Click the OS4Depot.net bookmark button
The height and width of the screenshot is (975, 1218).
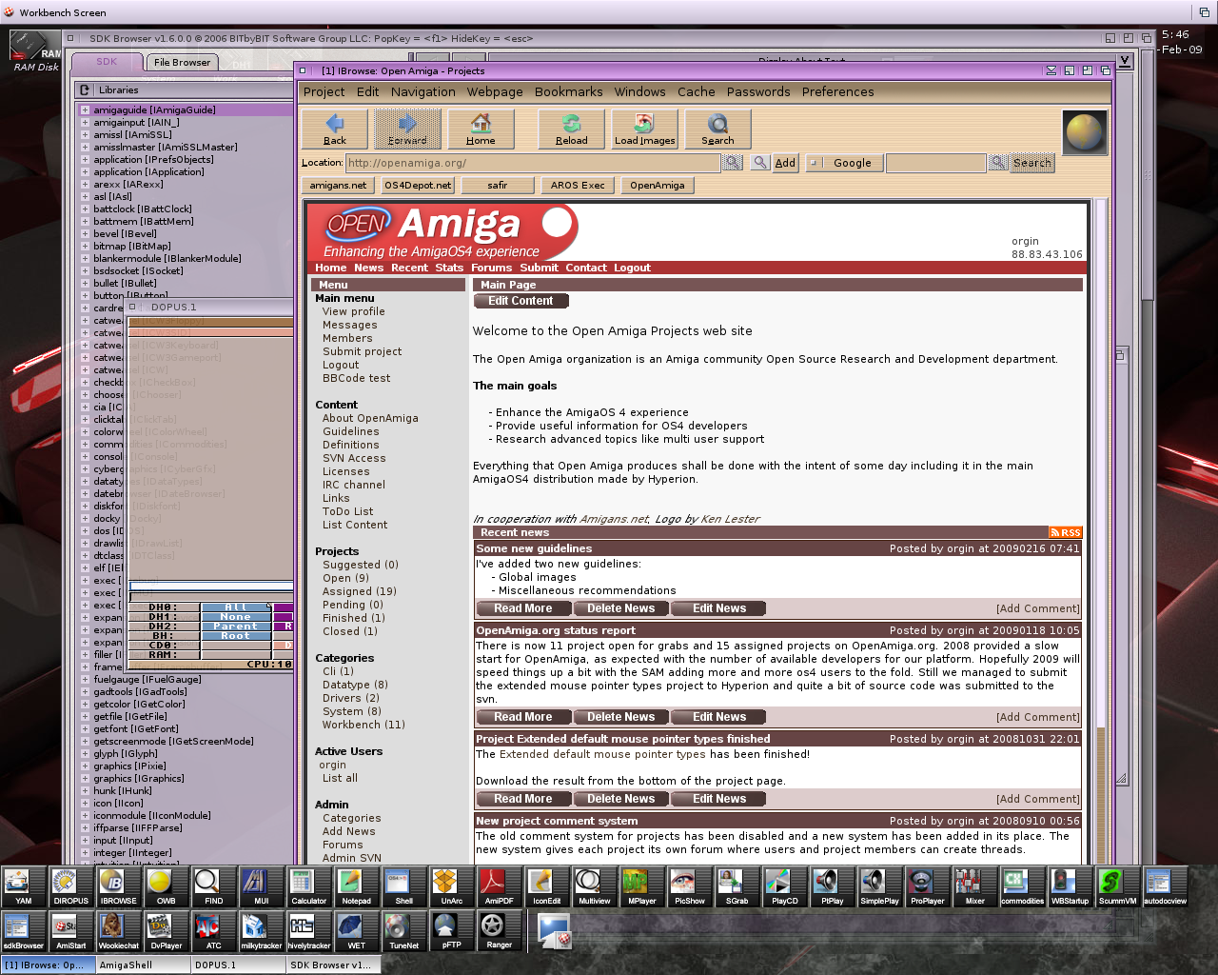point(417,186)
